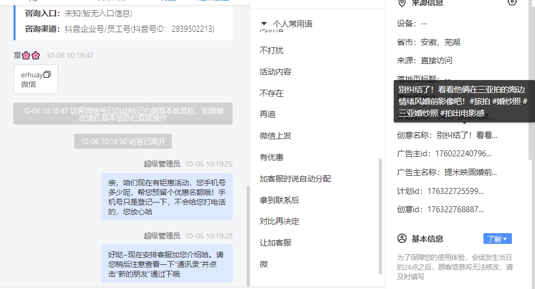Screen dimensions: 535x289
Task: Click the 基本信息 person icon
Action: 402,238
